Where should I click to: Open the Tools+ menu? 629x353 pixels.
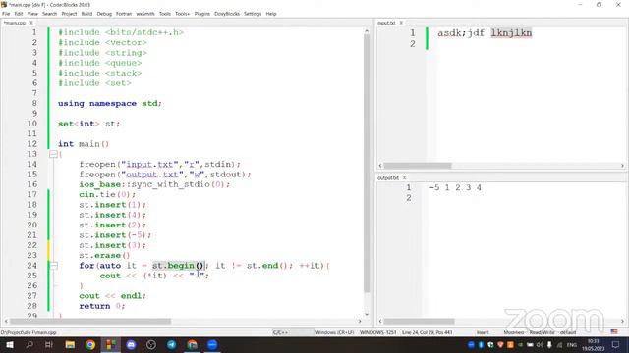[182, 14]
